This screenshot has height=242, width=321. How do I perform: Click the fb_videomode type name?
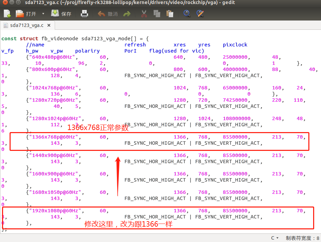pos(60,39)
